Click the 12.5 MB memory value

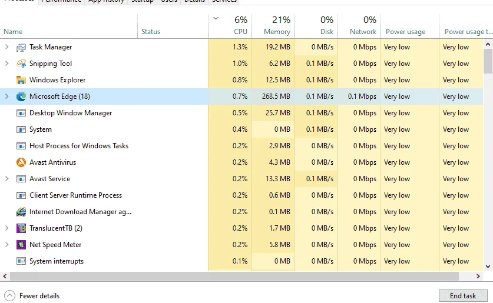[278, 80]
